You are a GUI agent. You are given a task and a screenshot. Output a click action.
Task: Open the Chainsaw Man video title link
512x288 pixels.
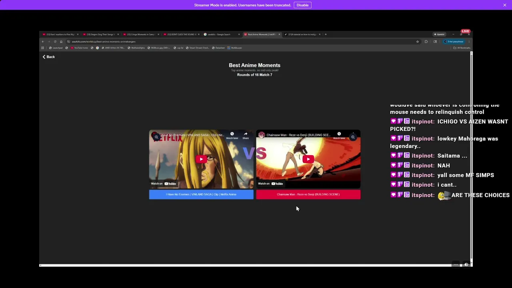pos(298,135)
